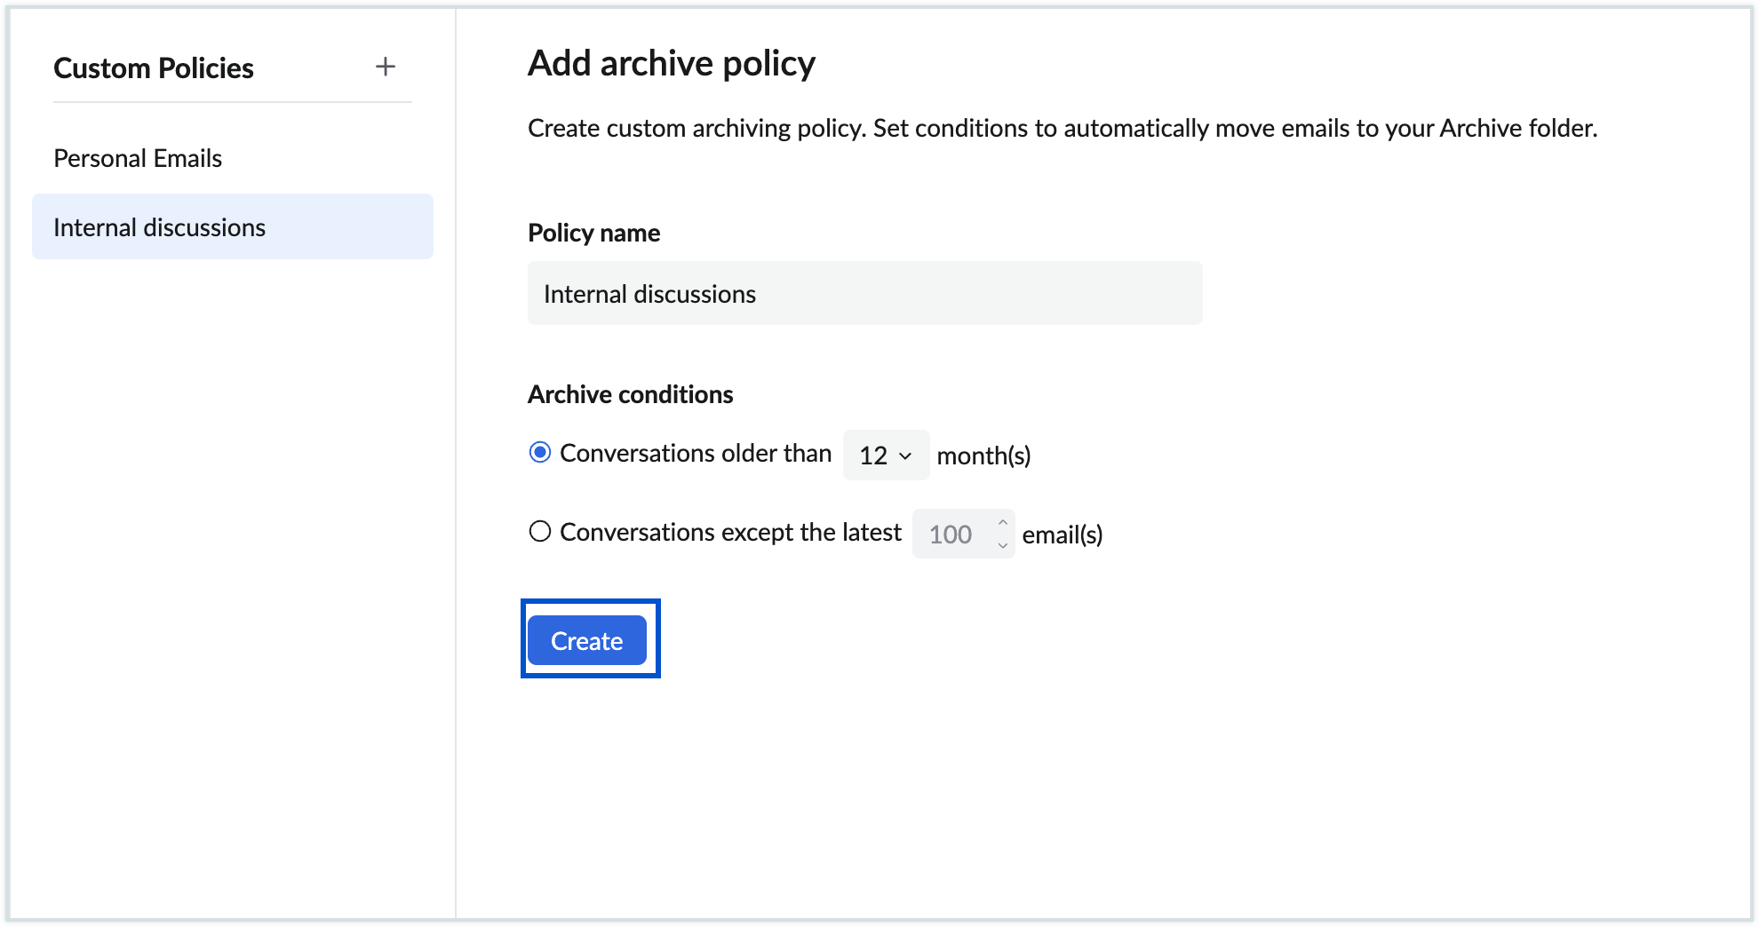Viewport: 1759px width, 927px height.
Task: Edit the Policy name input field
Action: [864, 293]
